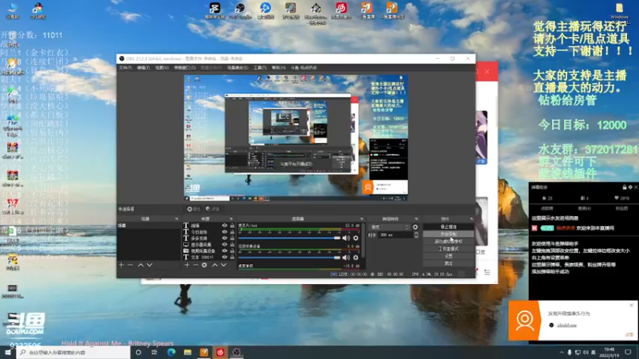The height and width of the screenshot is (359, 639).
Task: Remove selected source with minus icon
Action: 196,265
